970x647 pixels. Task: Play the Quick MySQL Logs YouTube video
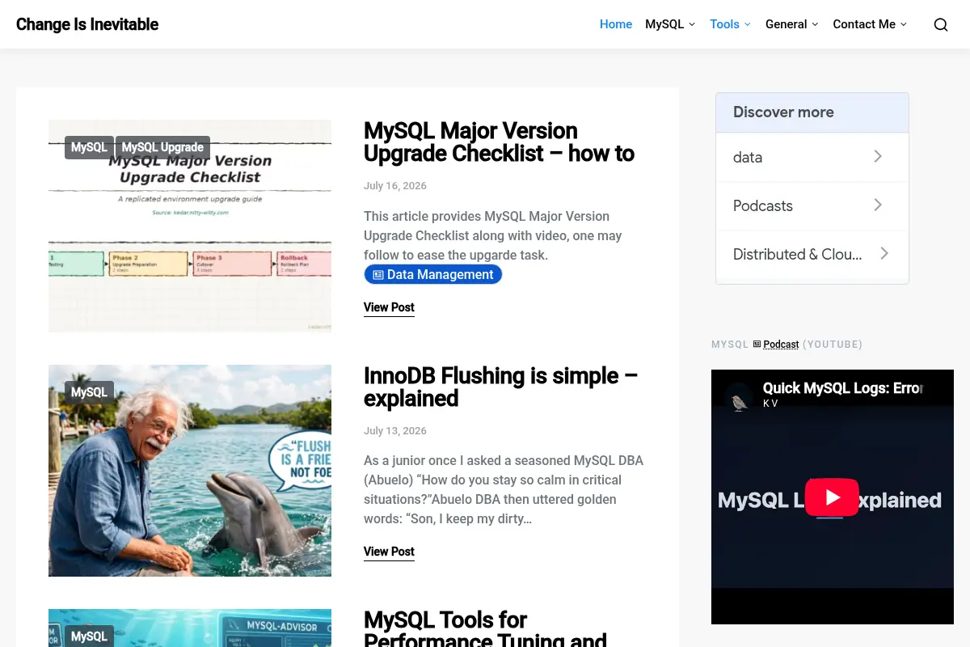click(x=832, y=497)
